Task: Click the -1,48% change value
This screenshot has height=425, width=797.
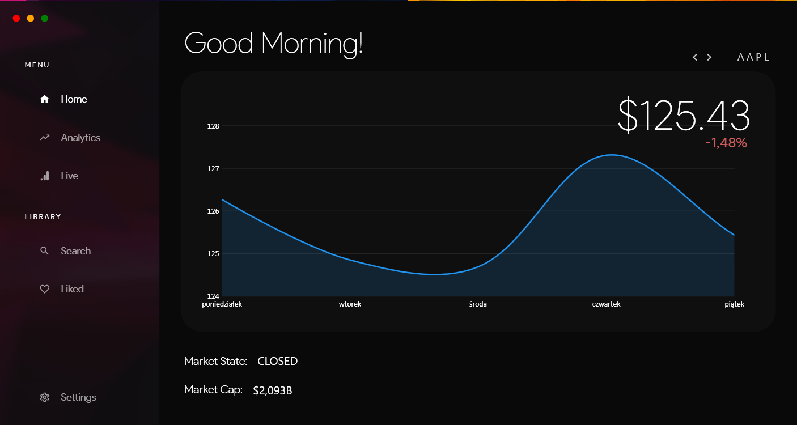Action: click(x=726, y=143)
